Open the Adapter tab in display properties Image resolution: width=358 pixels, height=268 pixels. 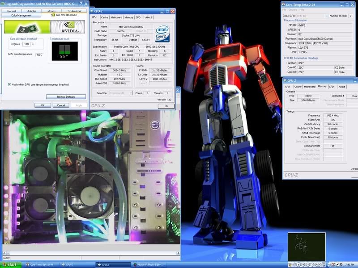coord(31,11)
